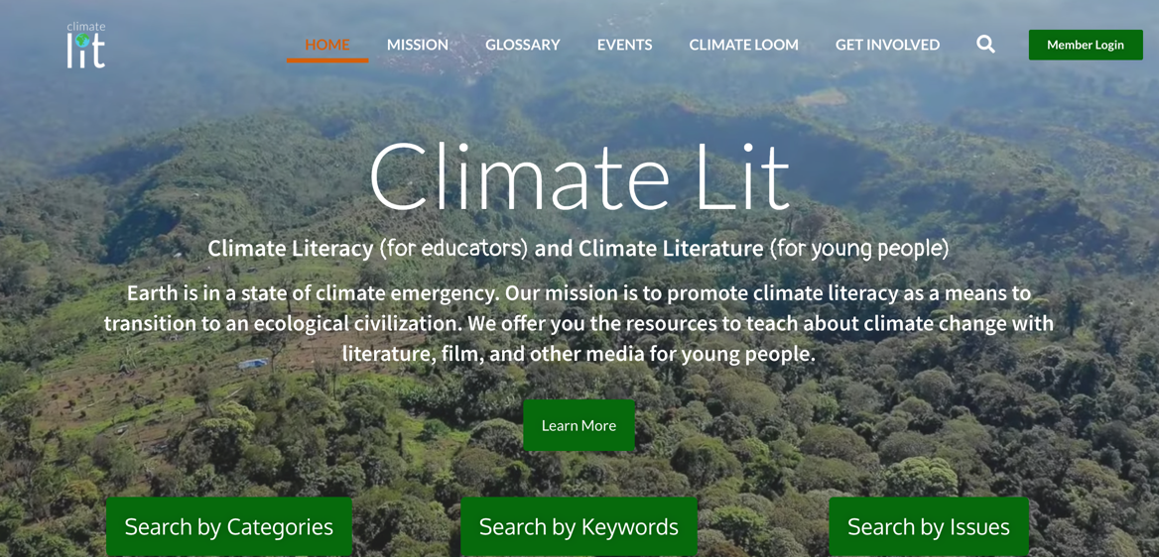The image size is (1159, 557).
Task: Navigate to Events
Action: pyautogui.click(x=624, y=45)
